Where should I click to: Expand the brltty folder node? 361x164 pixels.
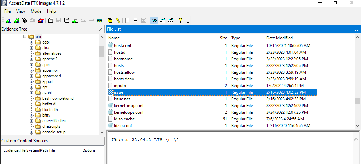coord(31,115)
